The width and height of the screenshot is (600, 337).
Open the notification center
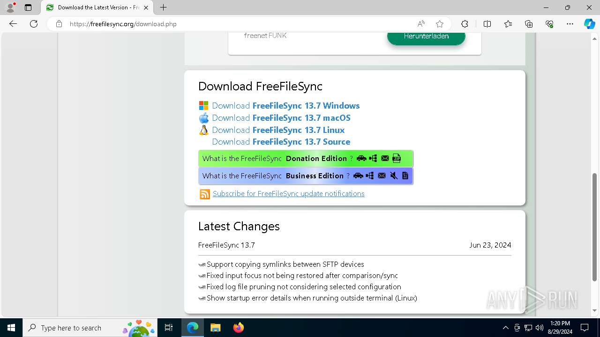coord(585,328)
